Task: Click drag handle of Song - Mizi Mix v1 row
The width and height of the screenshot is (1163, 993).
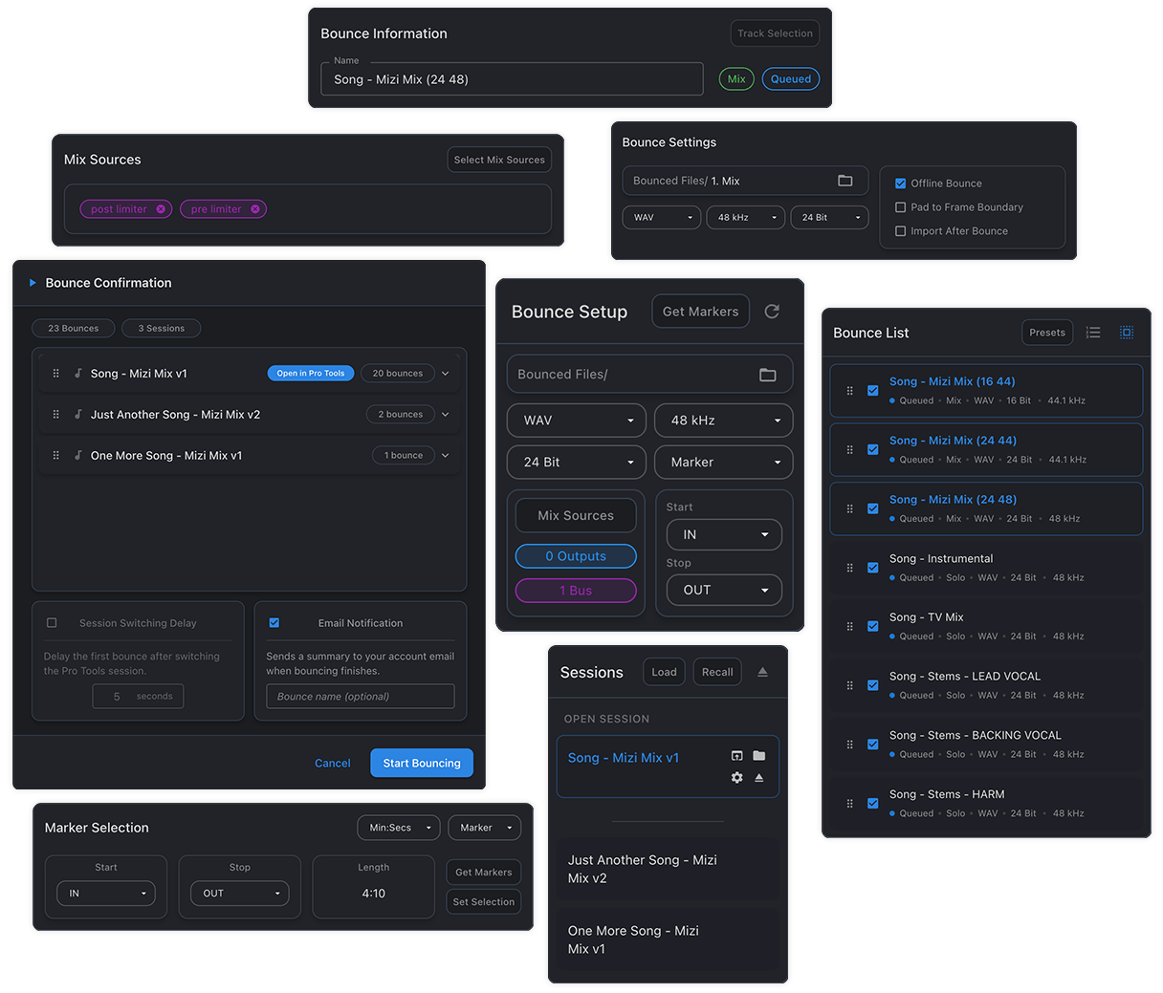Action: (55, 374)
